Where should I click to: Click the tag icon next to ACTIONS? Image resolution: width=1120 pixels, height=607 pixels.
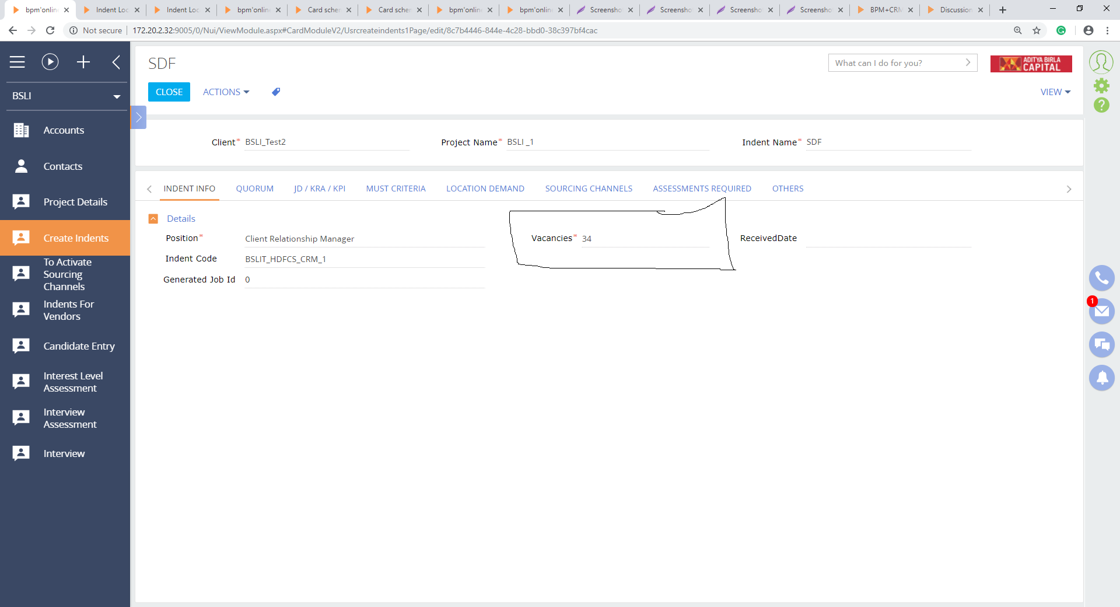tap(276, 92)
